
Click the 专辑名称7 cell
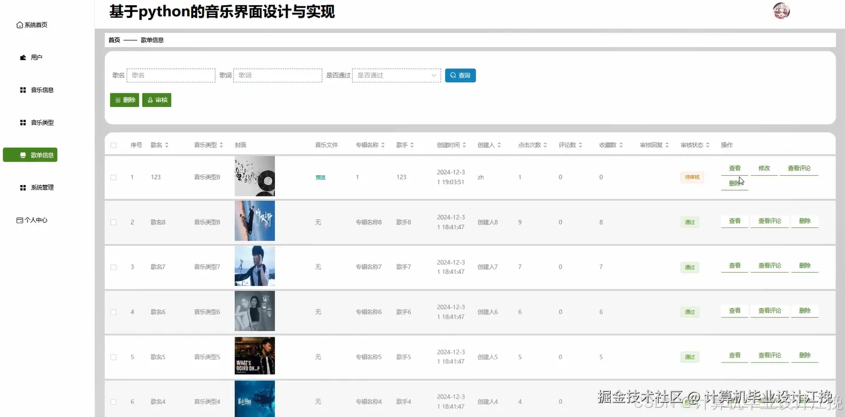(x=368, y=267)
